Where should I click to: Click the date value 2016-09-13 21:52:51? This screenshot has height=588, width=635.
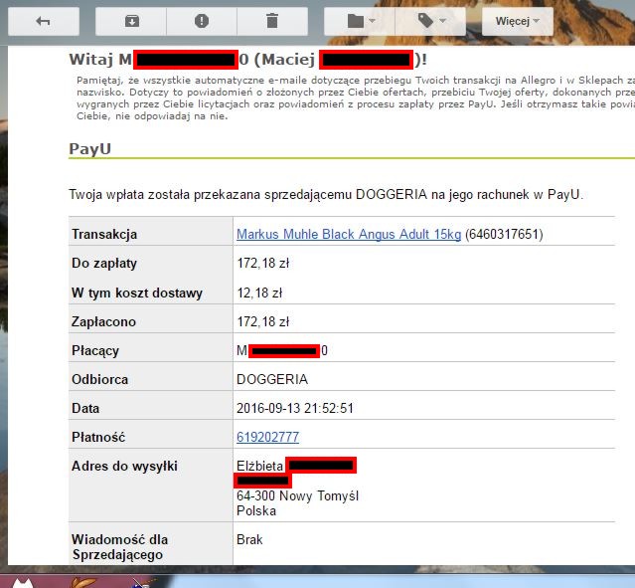pyautogui.click(x=295, y=408)
